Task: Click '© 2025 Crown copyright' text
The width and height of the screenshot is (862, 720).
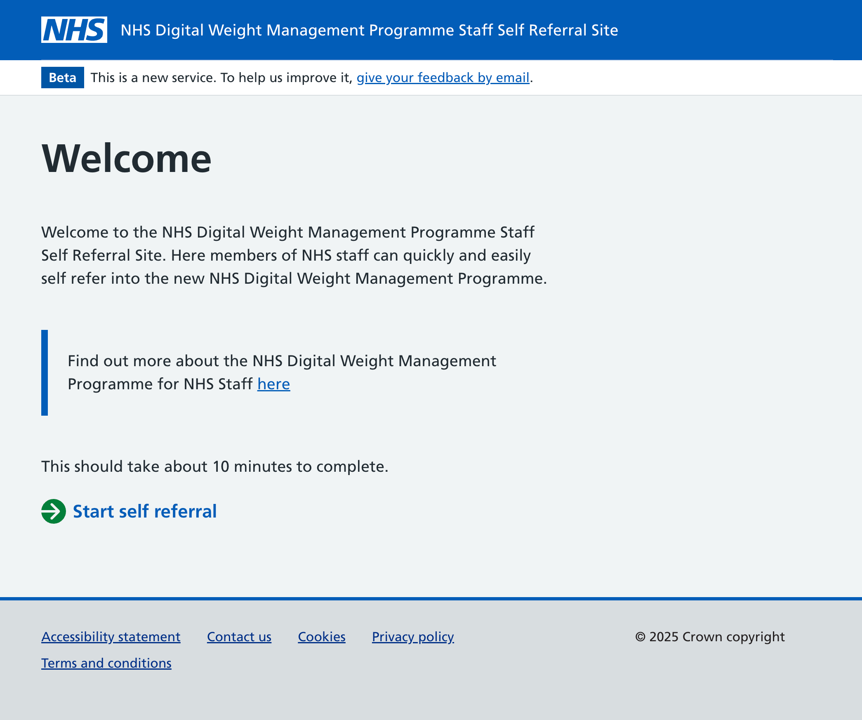Action: [710, 637]
